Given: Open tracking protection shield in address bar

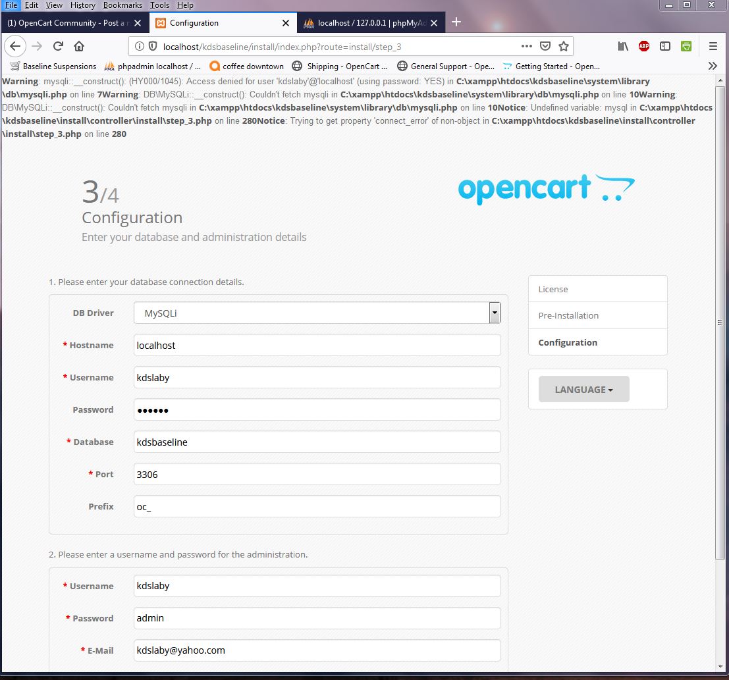Looking at the screenshot, I should 153,47.
